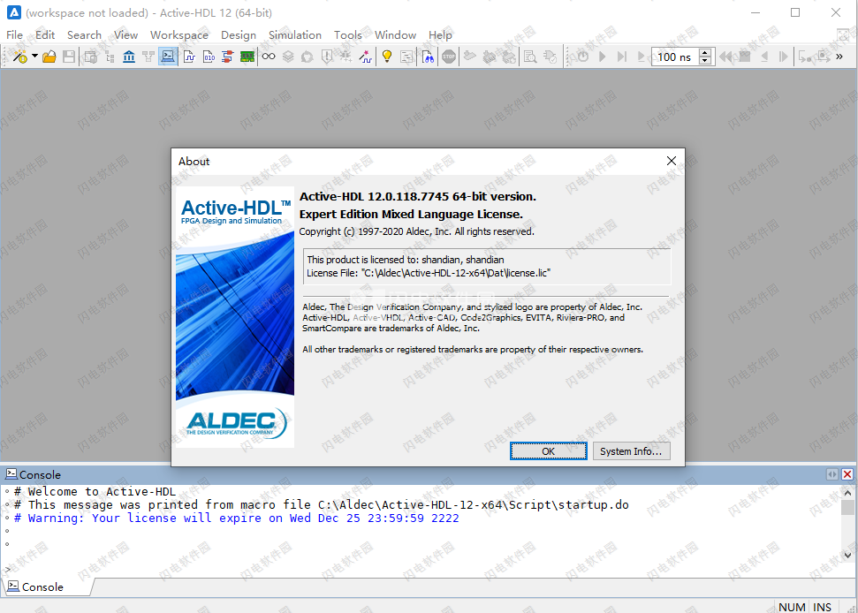Click the Run simulation play icon

pyautogui.click(x=603, y=57)
